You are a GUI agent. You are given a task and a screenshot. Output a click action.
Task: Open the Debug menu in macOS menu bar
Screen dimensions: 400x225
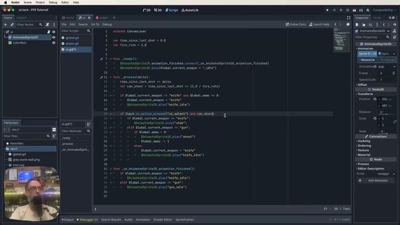tap(52, 2)
